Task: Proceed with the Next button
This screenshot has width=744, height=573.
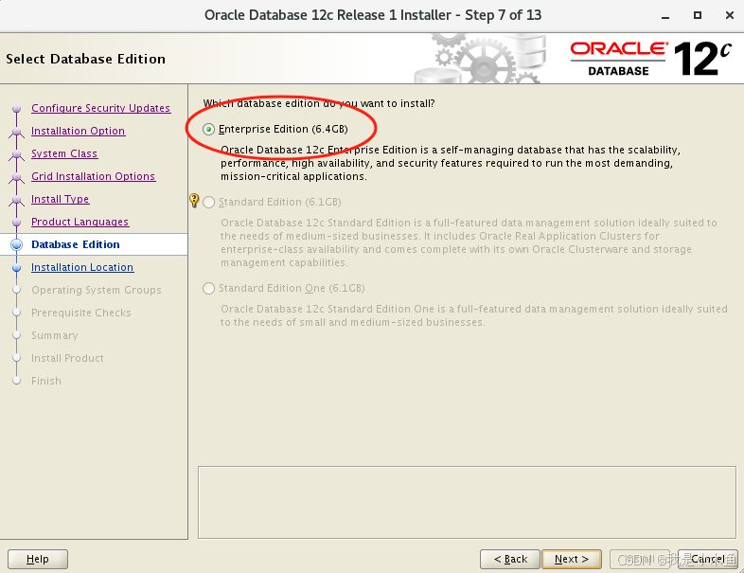Action: [x=572, y=559]
